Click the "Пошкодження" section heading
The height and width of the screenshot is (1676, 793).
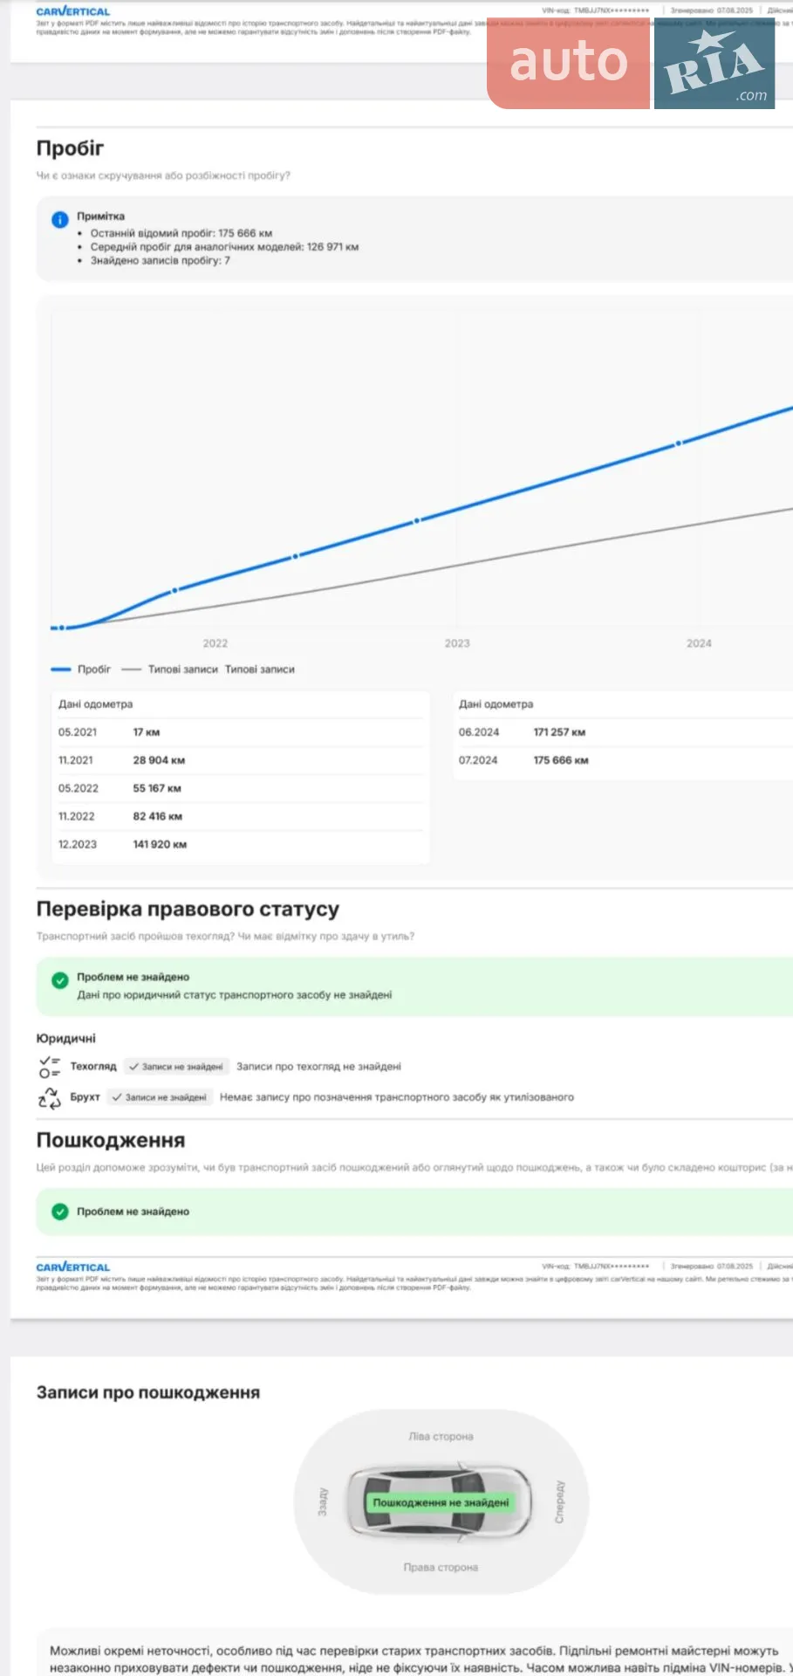(111, 1141)
